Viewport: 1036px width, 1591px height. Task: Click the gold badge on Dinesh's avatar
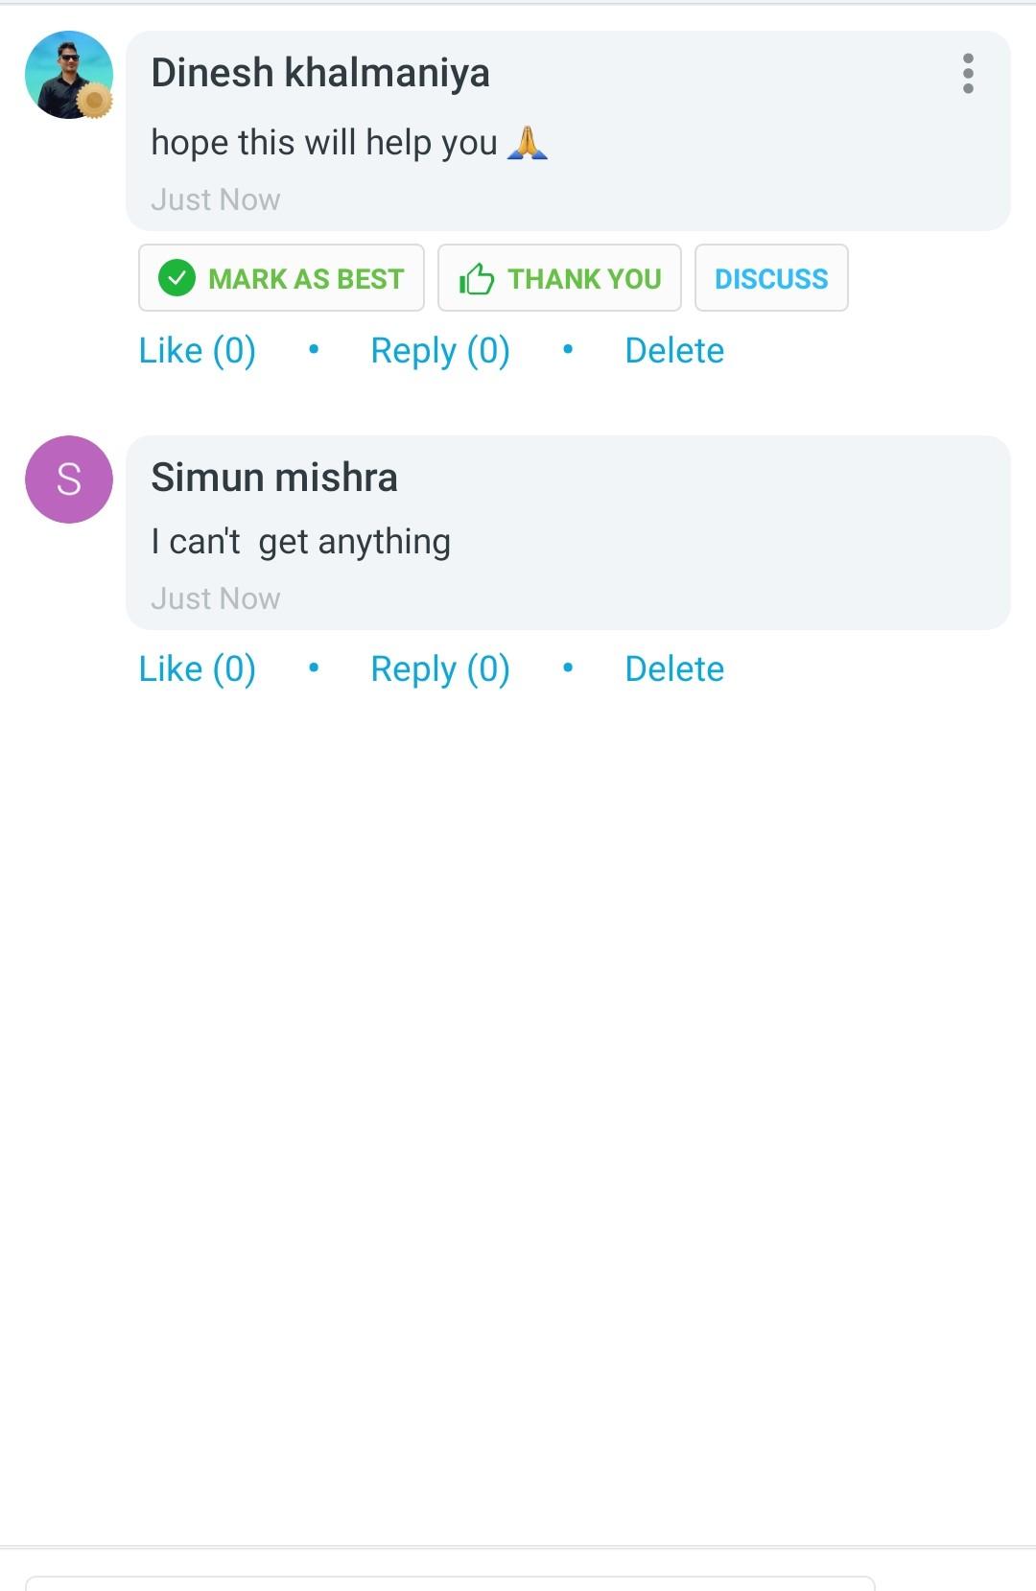click(x=94, y=100)
